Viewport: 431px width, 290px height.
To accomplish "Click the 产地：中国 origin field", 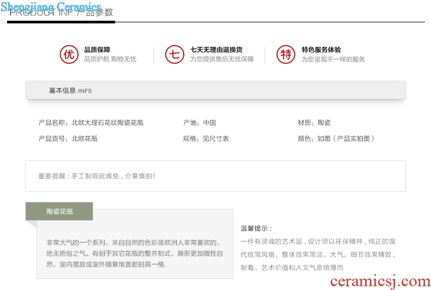I will [199, 123].
